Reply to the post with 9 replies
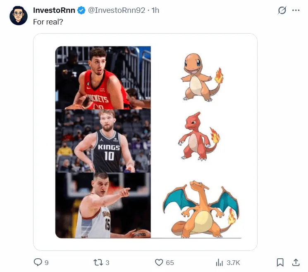 pos(38,262)
